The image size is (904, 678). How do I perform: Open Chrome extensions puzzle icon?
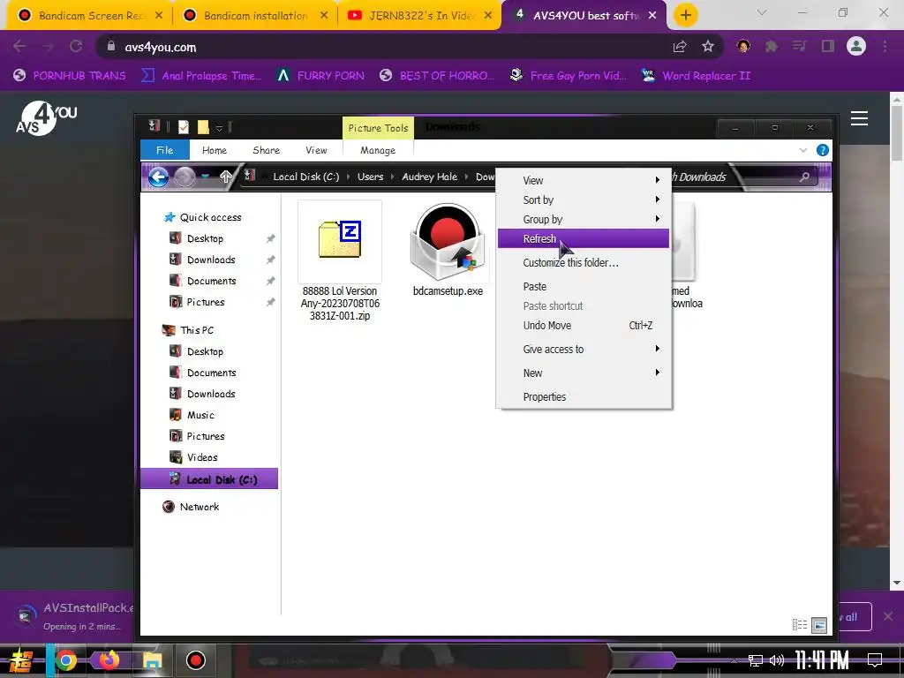(x=772, y=47)
